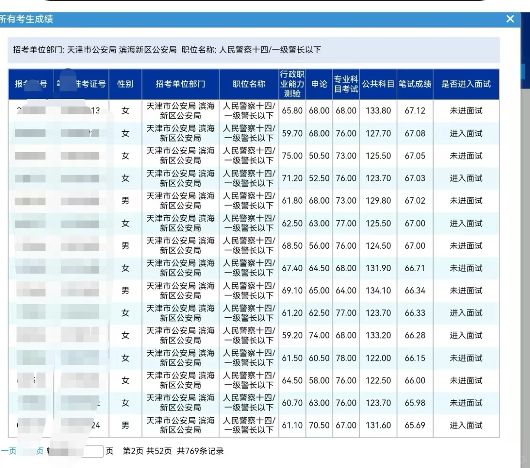Click the 第2页 共52页 page indicator text
The width and height of the screenshot is (530, 468).
coord(147,451)
